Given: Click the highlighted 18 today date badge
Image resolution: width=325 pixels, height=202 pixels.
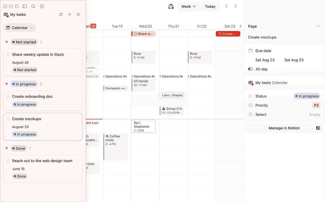Looking at the screenshot, I should pos(93,26).
